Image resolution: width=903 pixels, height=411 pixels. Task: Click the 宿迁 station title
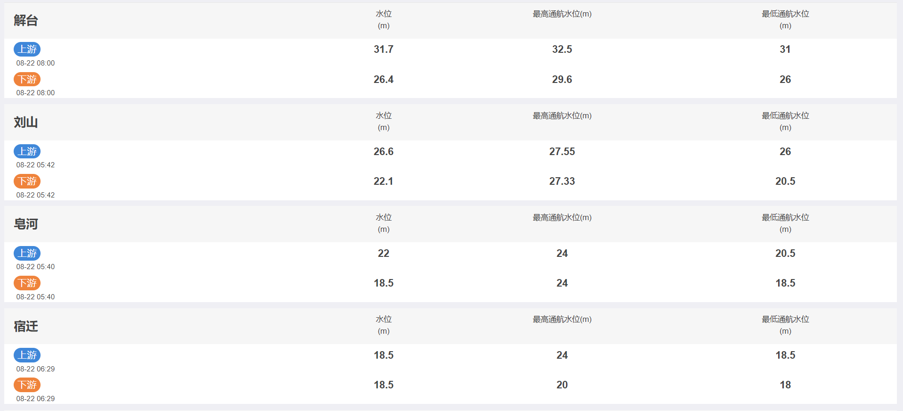[26, 326]
